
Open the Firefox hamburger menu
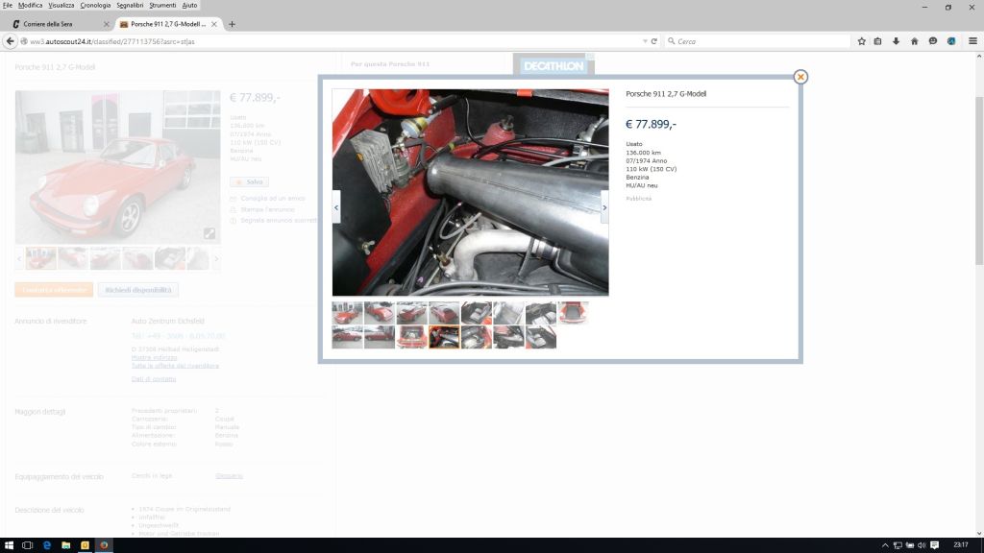pos(973,41)
